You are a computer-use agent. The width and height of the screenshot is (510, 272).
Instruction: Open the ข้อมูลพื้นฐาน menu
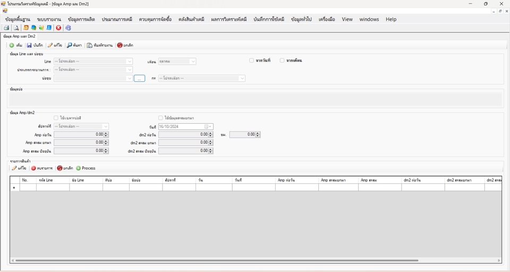click(x=18, y=19)
